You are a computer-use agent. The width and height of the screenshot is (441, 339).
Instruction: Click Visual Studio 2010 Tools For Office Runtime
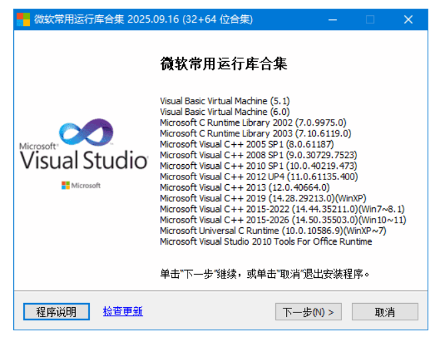pos(266,241)
